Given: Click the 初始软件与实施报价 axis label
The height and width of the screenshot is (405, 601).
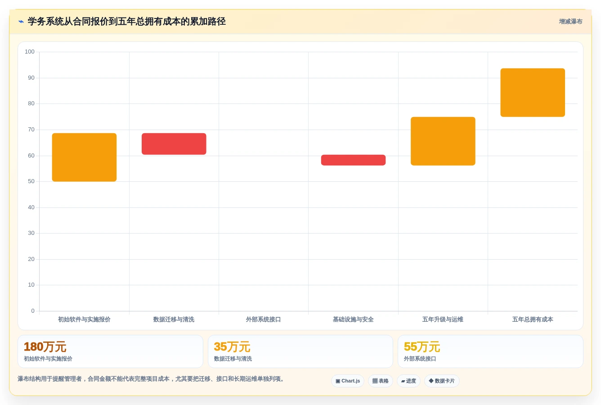Looking at the screenshot, I should 84,319.
